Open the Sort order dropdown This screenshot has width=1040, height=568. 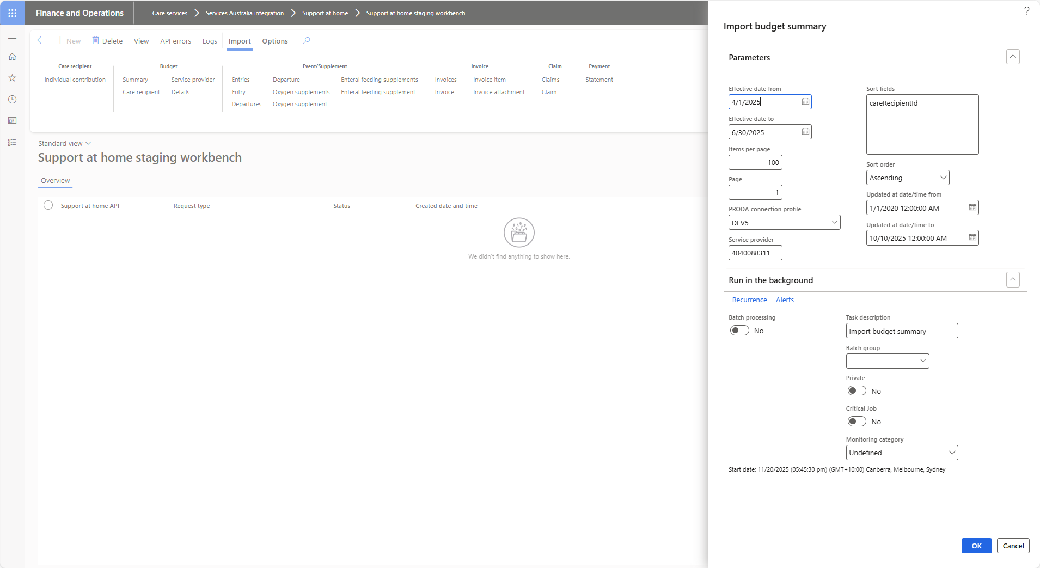[x=907, y=178]
